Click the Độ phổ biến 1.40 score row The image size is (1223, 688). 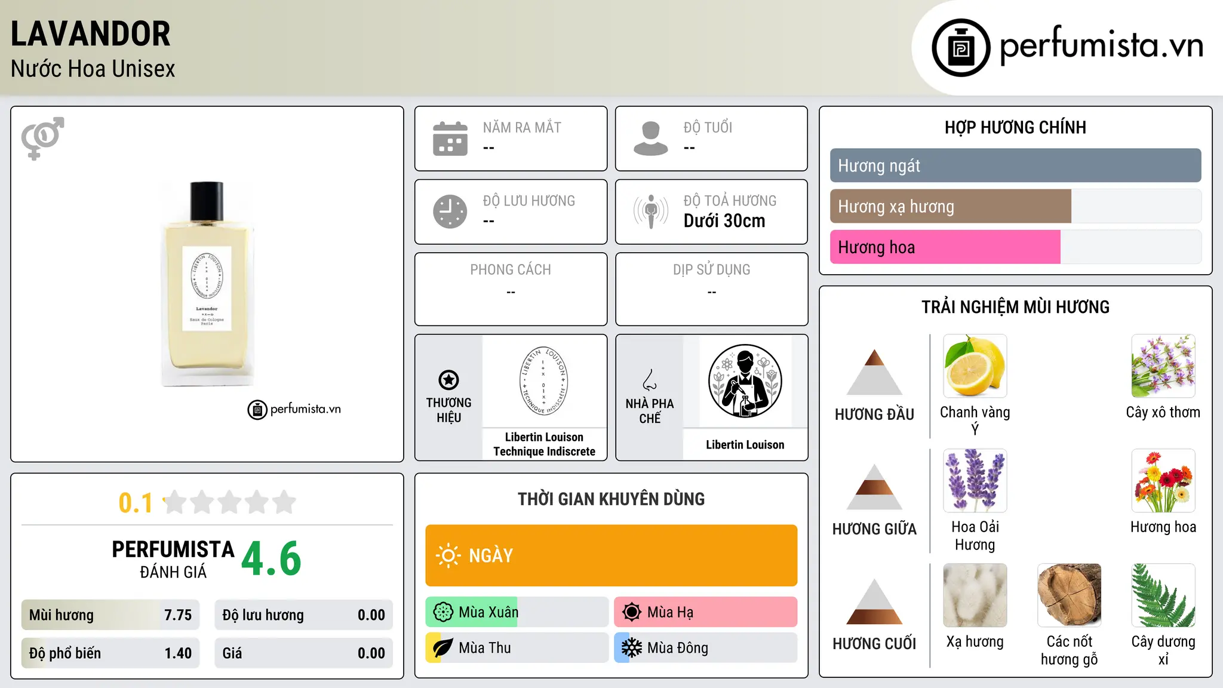click(x=110, y=653)
